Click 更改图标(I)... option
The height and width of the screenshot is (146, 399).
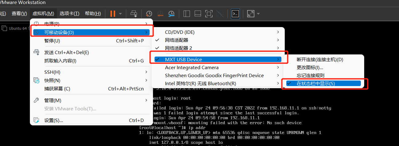pyautogui.click(x=324, y=68)
